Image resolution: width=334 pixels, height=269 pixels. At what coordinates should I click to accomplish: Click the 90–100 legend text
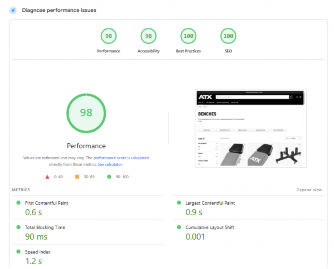click(122, 177)
